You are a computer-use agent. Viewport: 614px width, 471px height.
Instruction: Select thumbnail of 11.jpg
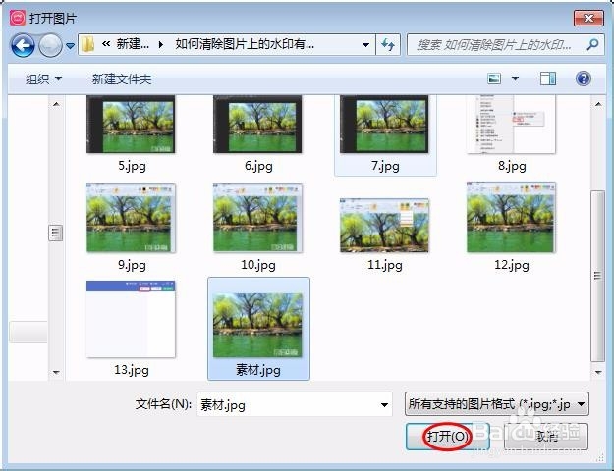coord(384,226)
